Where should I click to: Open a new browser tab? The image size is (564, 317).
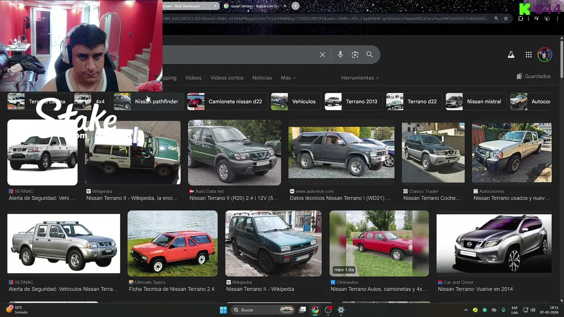click(296, 6)
